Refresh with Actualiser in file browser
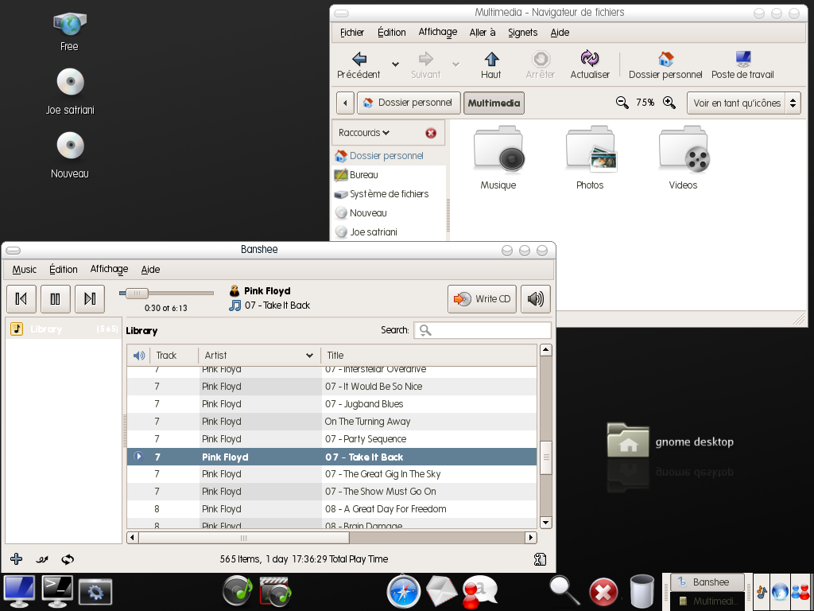The width and height of the screenshot is (814, 611). coord(590,65)
